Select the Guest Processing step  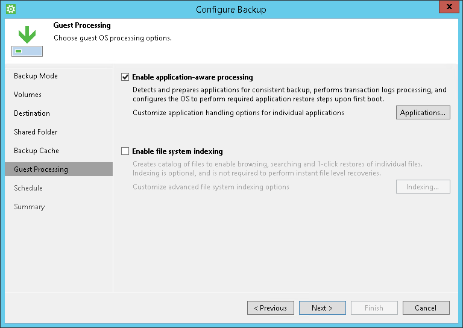[x=58, y=169]
